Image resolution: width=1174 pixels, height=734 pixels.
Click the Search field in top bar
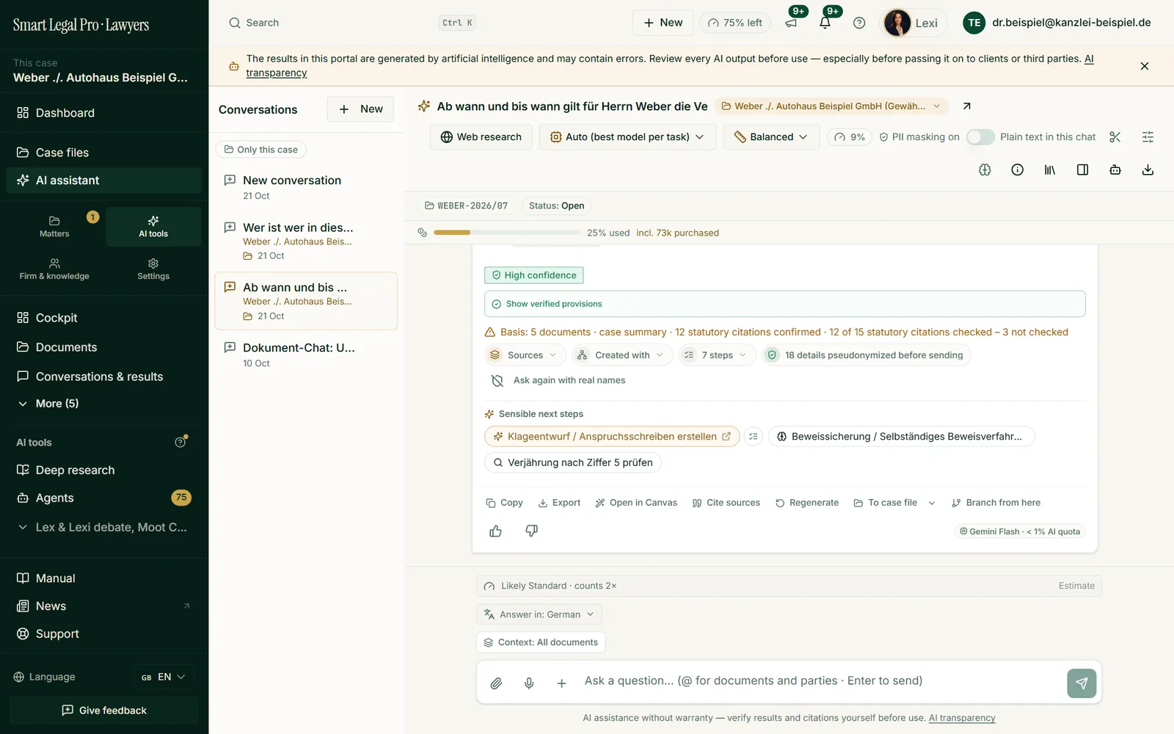click(351, 23)
